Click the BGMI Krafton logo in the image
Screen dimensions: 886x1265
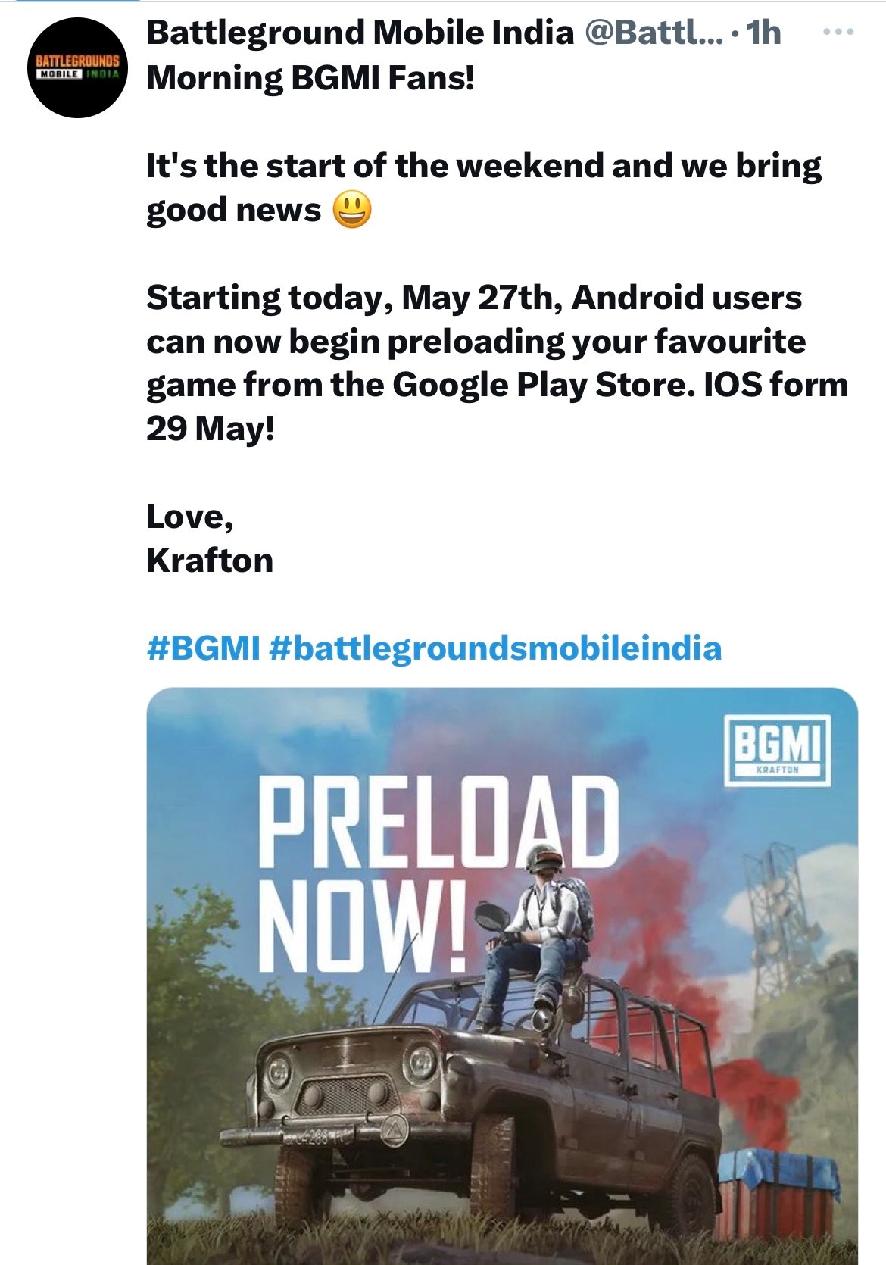pyautogui.click(x=777, y=748)
